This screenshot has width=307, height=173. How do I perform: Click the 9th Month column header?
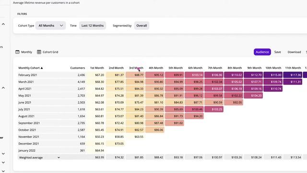pos(254,68)
